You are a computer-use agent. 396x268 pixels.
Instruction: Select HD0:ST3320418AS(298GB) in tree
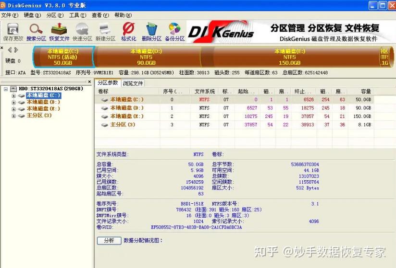(x=51, y=89)
